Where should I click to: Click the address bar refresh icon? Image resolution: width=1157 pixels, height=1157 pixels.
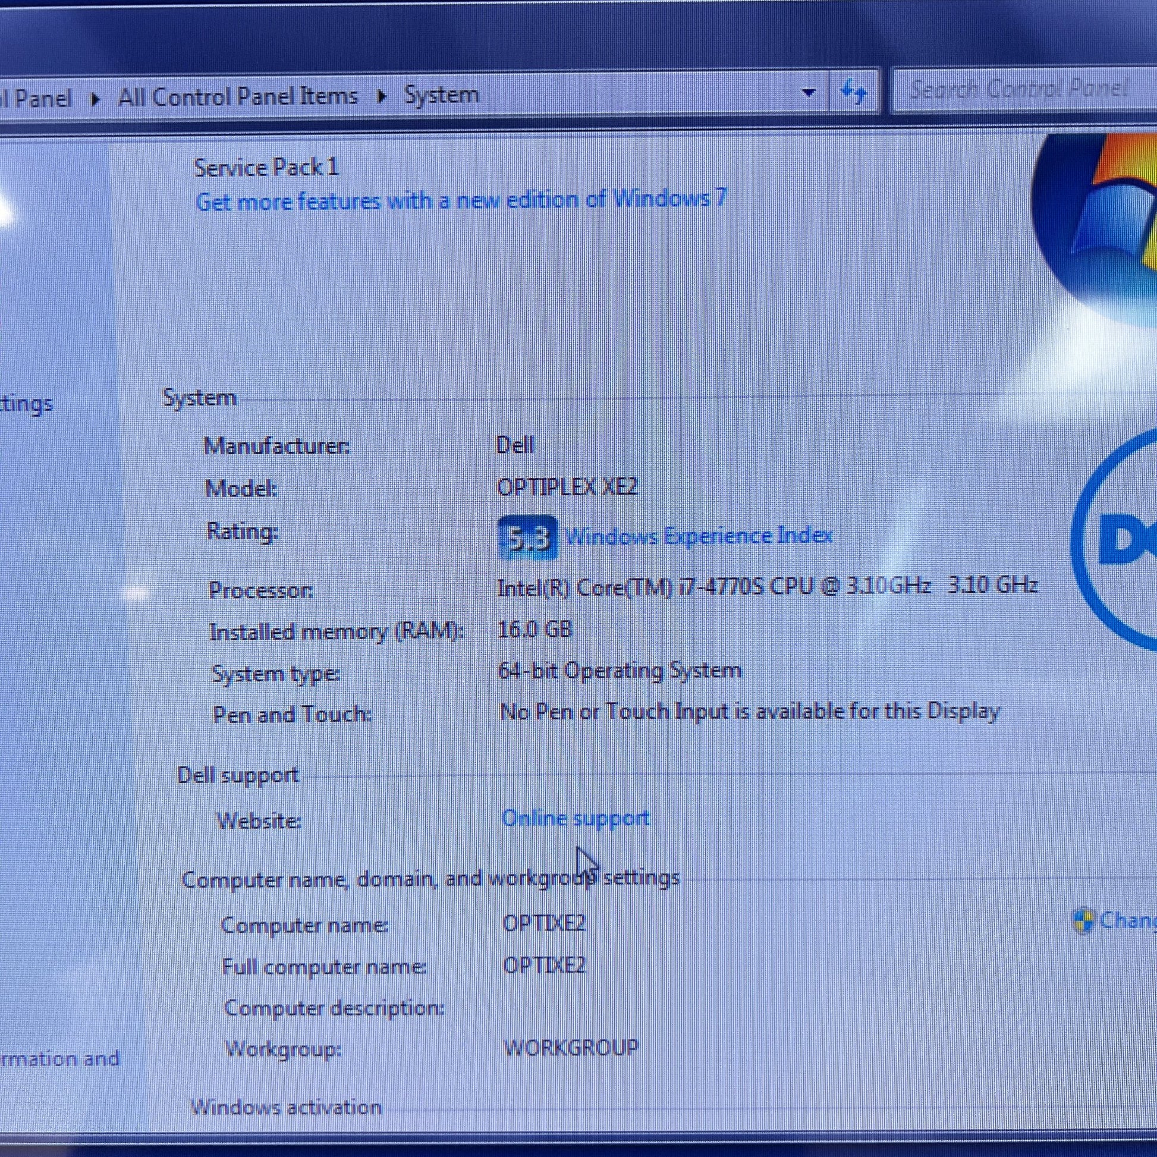tap(853, 93)
